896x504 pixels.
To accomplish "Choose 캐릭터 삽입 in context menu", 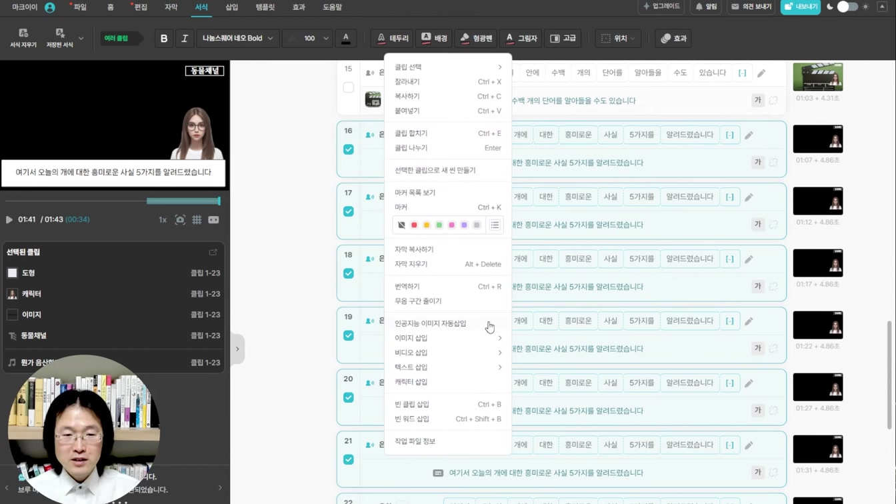I will pos(448,382).
